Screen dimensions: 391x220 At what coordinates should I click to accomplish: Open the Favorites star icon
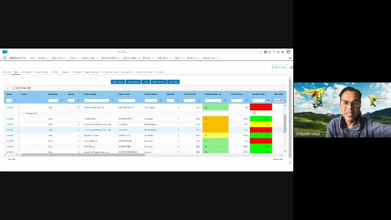pos(258,52)
